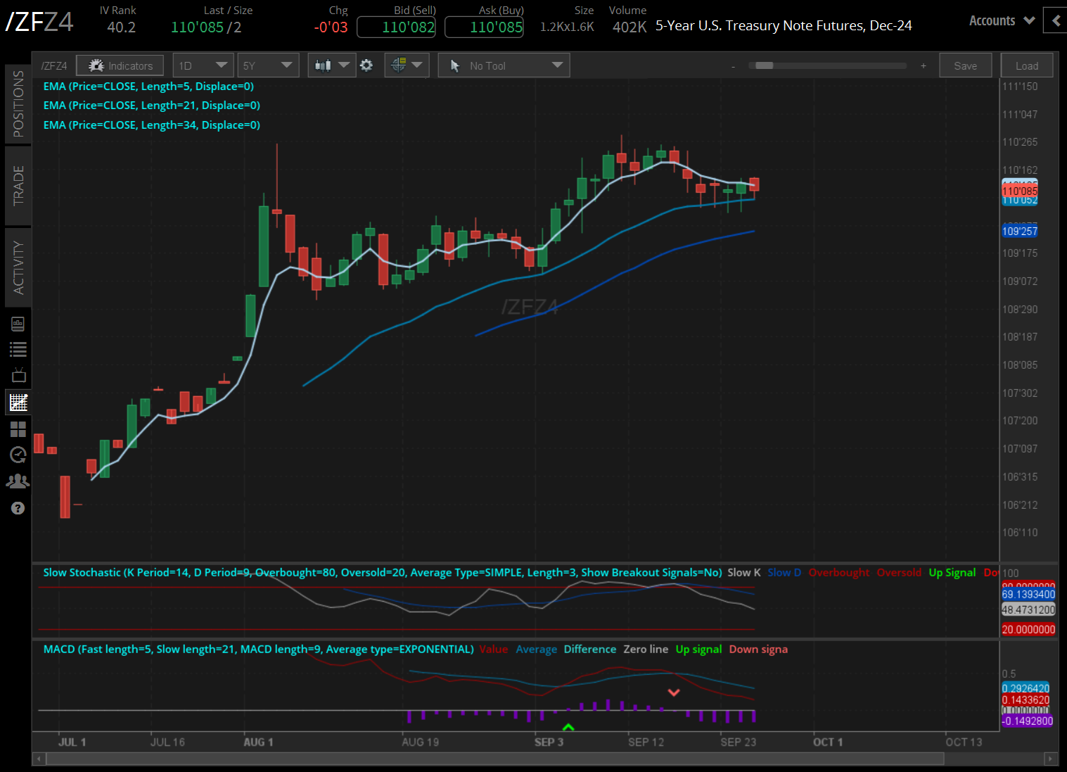Click the Save button
1067x772 pixels.
[965, 65]
